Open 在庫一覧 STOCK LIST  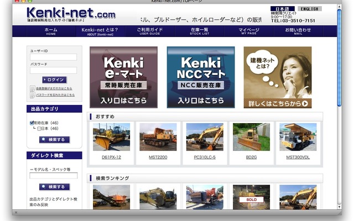click(x=199, y=31)
